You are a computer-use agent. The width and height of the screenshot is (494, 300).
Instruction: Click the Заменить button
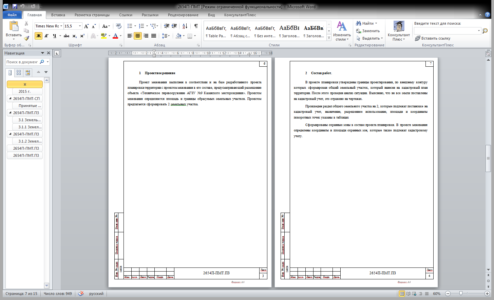click(368, 31)
